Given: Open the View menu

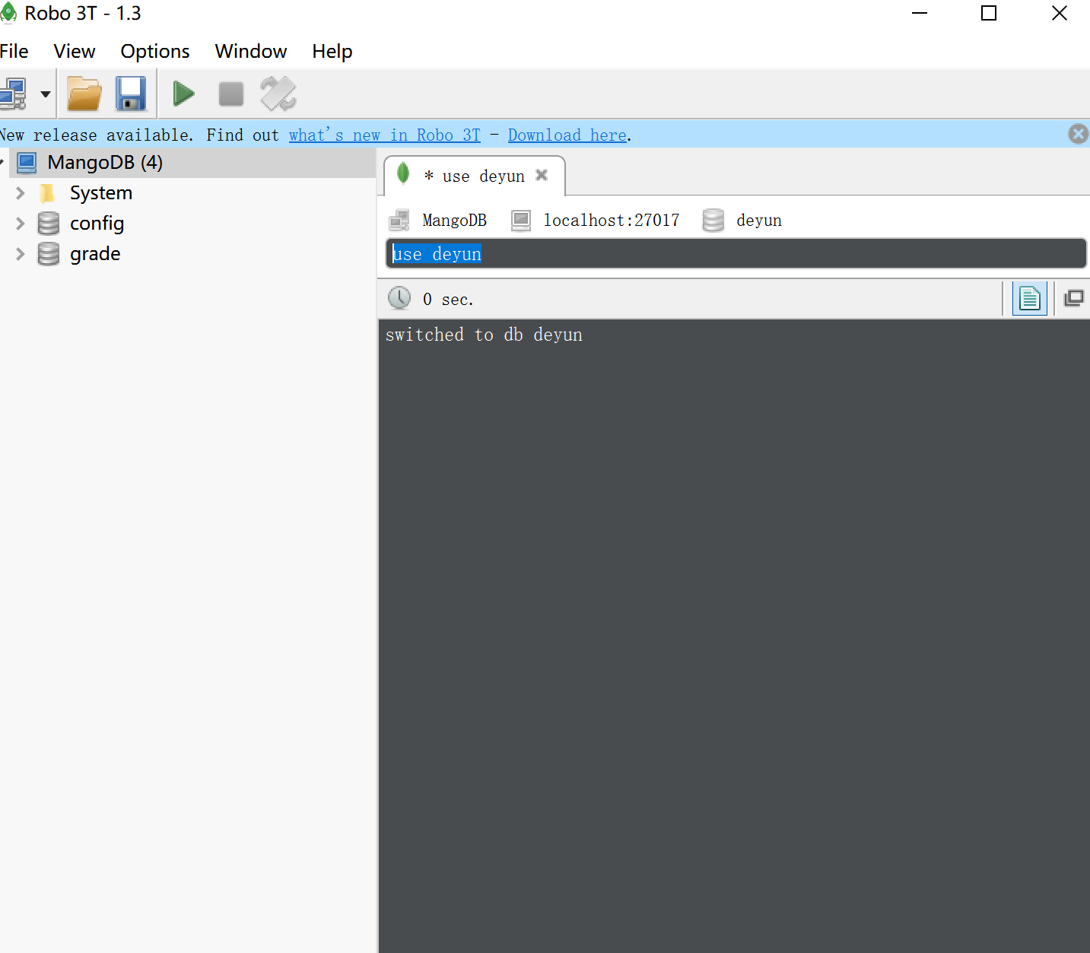Looking at the screenshot, I should pos(75,51).
